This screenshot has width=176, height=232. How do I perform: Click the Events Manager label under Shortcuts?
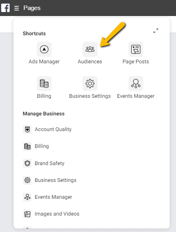click(x=136, y=96)
